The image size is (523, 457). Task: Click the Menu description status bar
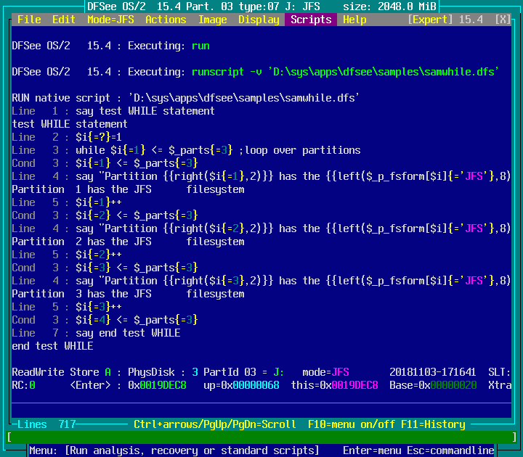(174, 450)
